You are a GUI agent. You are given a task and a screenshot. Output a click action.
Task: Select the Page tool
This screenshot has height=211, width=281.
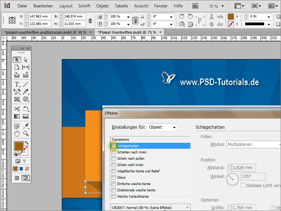tap(17, 67)
